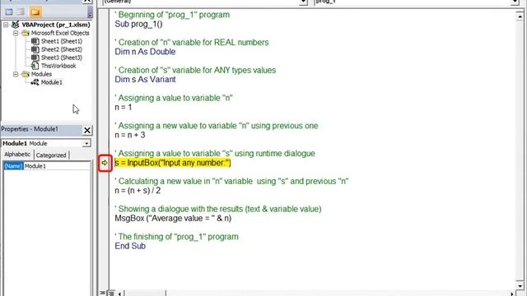Select Module1 in the project tree
The image size is (527, 296).
[51, 82]
